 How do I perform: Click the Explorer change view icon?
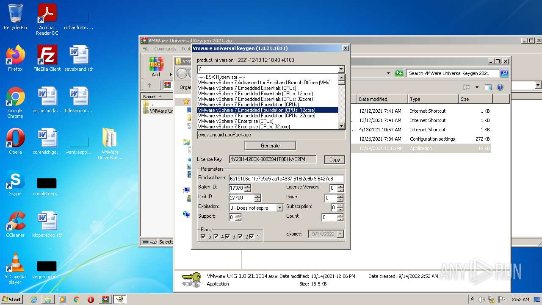(467, 87)
